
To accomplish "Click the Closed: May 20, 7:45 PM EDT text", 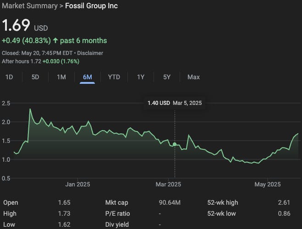I will coord(37,53).
